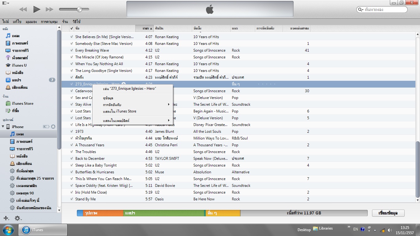Eject the iPhone

[x=53, y=127]
